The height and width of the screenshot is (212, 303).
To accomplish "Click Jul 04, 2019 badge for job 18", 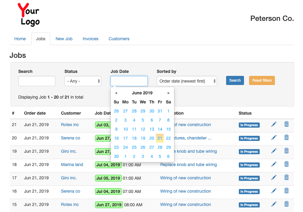I will coord(108,165).
